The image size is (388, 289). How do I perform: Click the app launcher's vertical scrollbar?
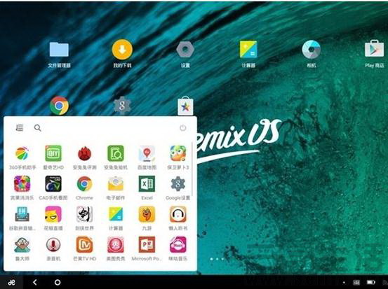192,169
